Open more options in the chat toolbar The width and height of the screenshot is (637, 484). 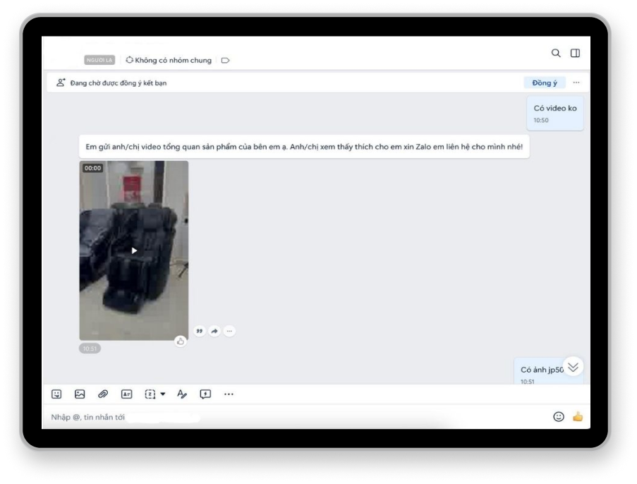(x=229, y=394)
